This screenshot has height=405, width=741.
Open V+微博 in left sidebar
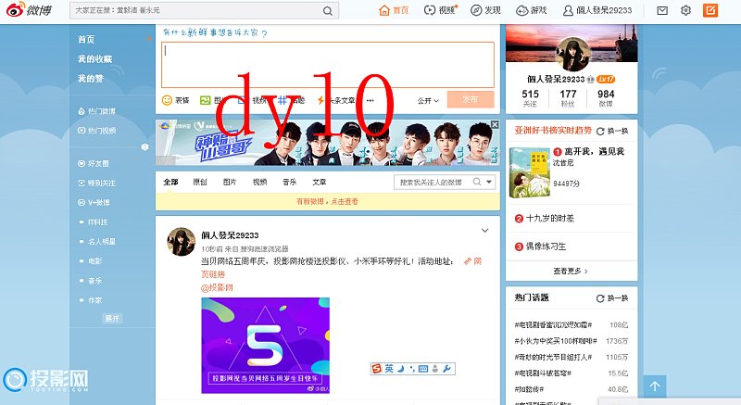94,202
